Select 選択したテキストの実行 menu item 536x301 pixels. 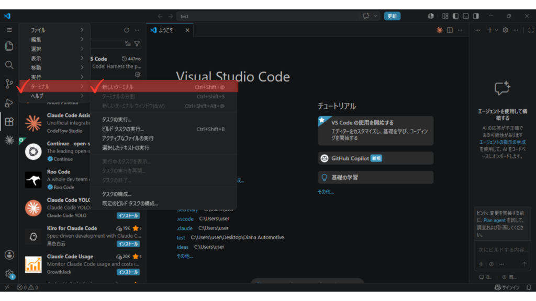tap(164, 148)
